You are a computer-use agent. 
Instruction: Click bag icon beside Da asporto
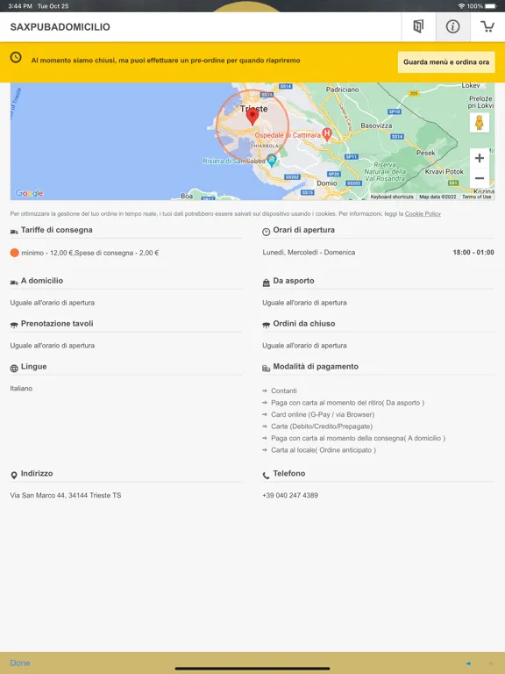[267, 283]
